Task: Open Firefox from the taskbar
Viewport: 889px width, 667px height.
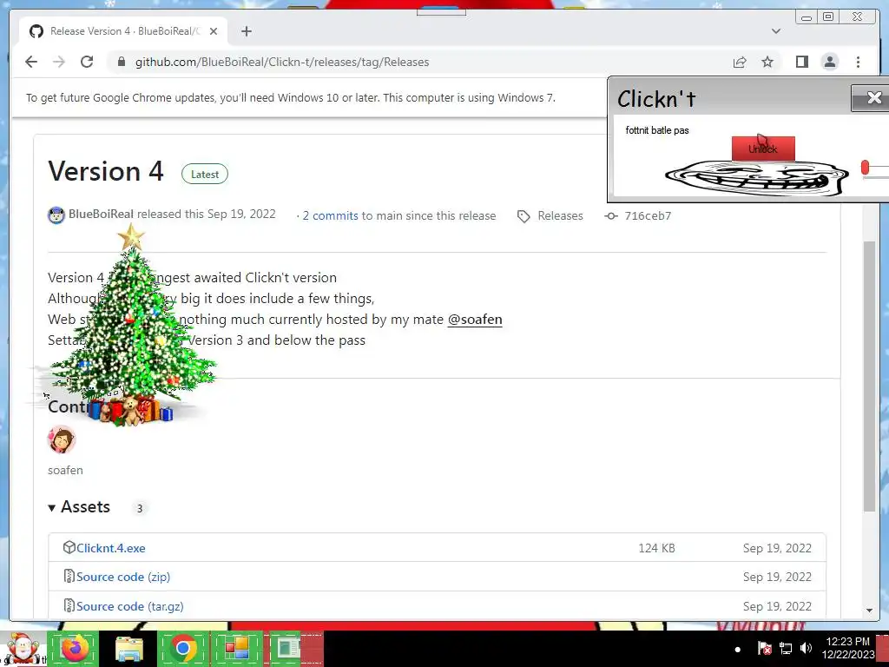Action: point(74,648)
